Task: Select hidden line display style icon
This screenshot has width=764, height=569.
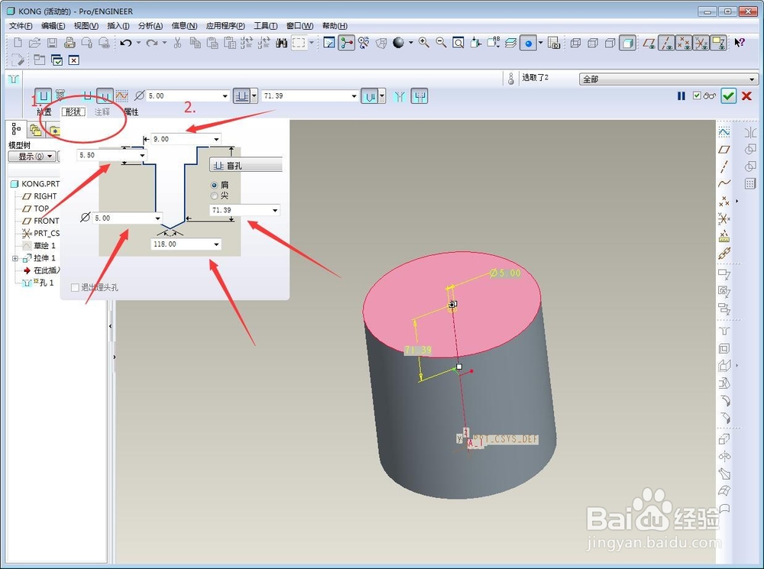Action: click(593, 43)
